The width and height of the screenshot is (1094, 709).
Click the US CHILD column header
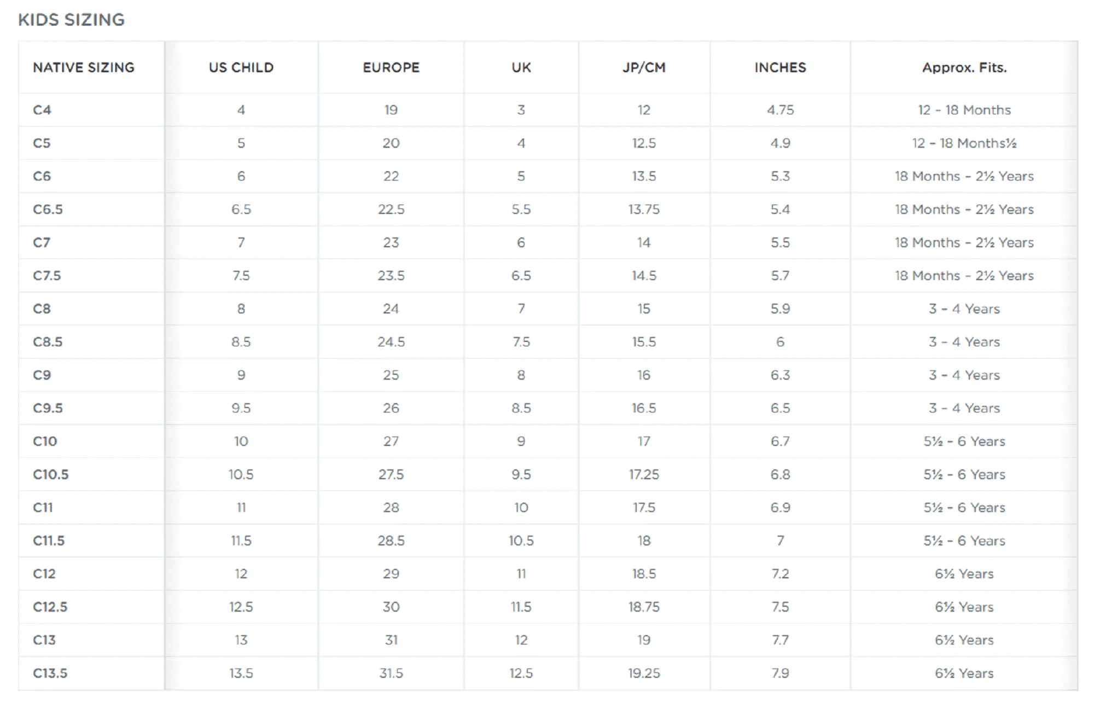(x=241, y=67)
